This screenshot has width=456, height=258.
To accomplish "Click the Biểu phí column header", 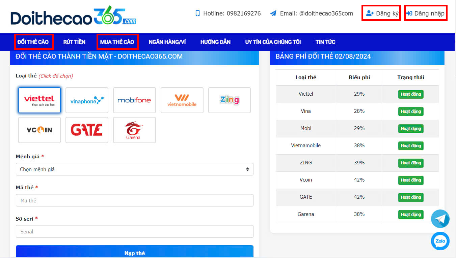I will click(359, 77).
